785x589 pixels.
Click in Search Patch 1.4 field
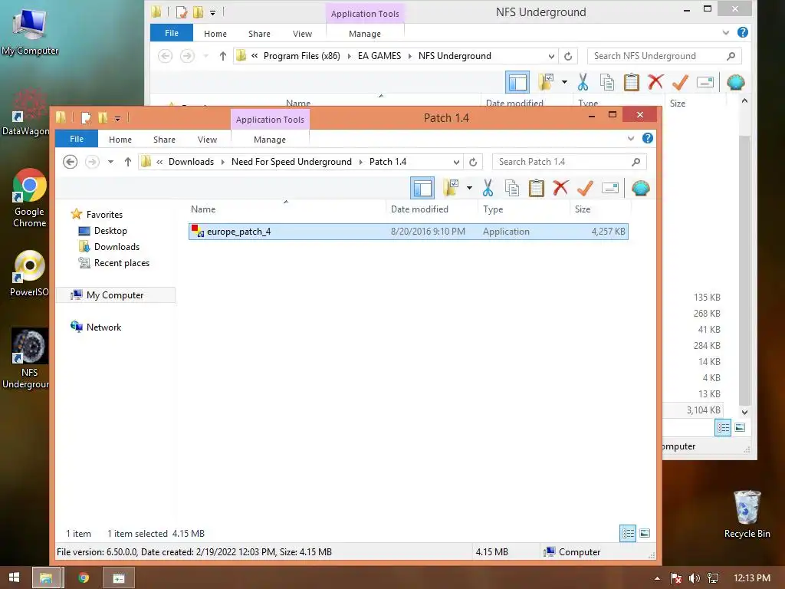click(x=570, y=162)
